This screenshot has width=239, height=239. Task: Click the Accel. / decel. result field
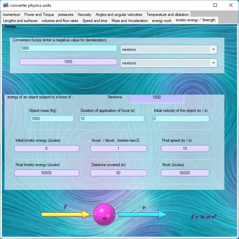click(119, 148)
